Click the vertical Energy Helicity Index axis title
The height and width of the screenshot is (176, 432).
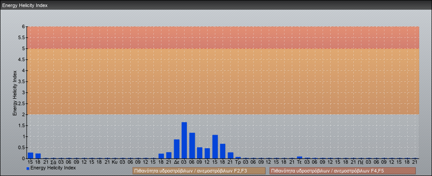pyautogui.click(x=15, y=92)
